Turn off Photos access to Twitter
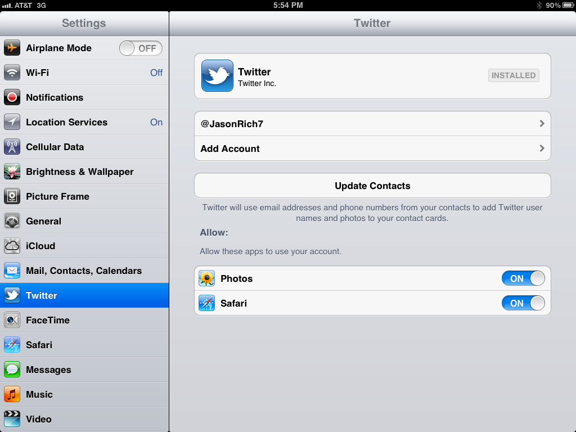 (x=523, y=278)
